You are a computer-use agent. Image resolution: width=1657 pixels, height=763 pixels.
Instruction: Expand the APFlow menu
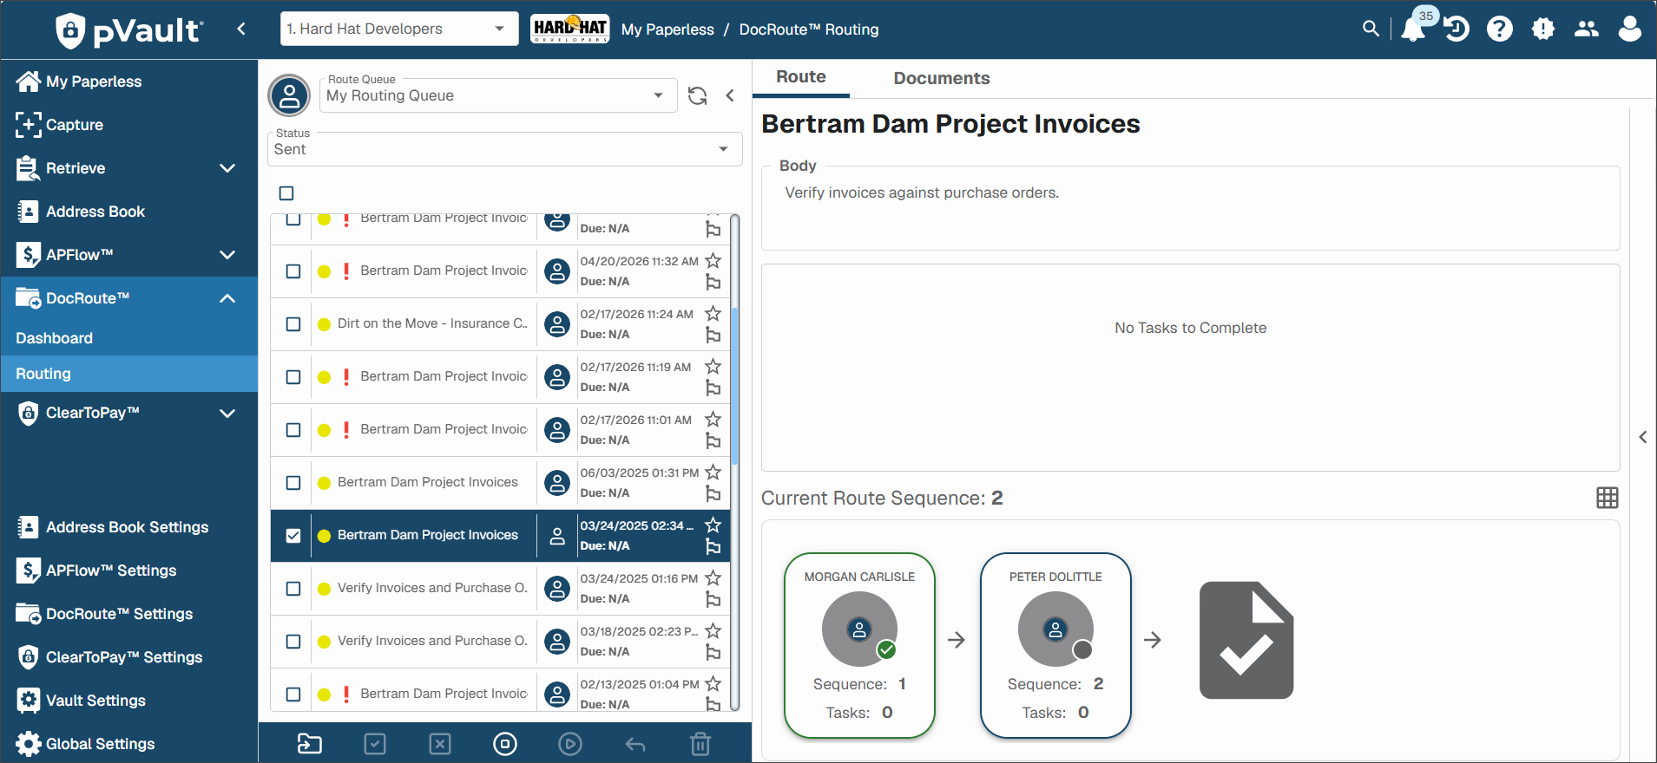click(227, 255)
